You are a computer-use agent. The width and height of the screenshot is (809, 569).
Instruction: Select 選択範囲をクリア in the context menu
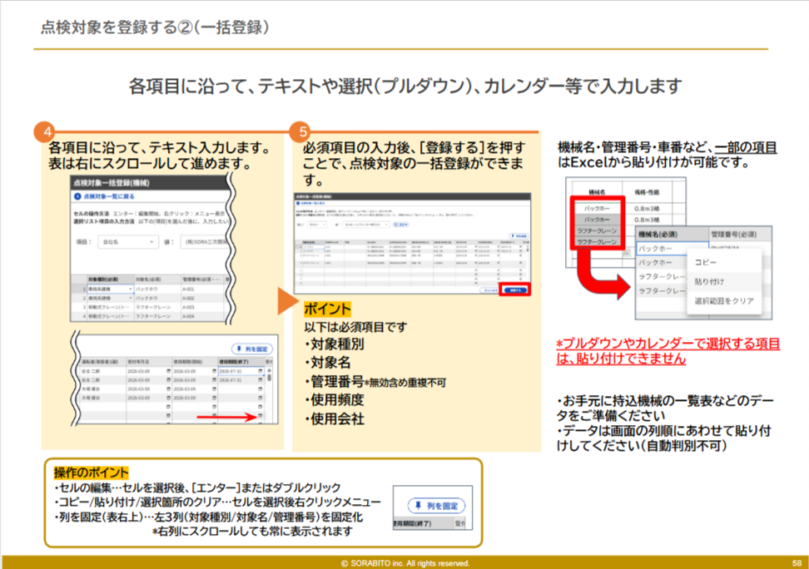(722, 300)
